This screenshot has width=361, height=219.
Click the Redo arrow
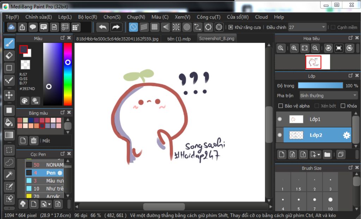[116, 27]
